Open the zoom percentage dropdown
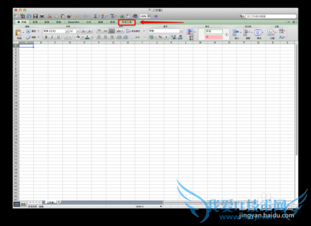The width and height of the screenshot is (311, 226). 149,16
